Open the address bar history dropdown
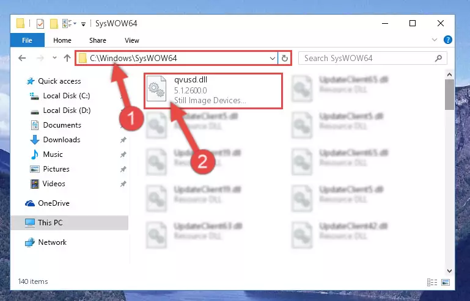This screenshot has height=301, width=470. [272, 58]
